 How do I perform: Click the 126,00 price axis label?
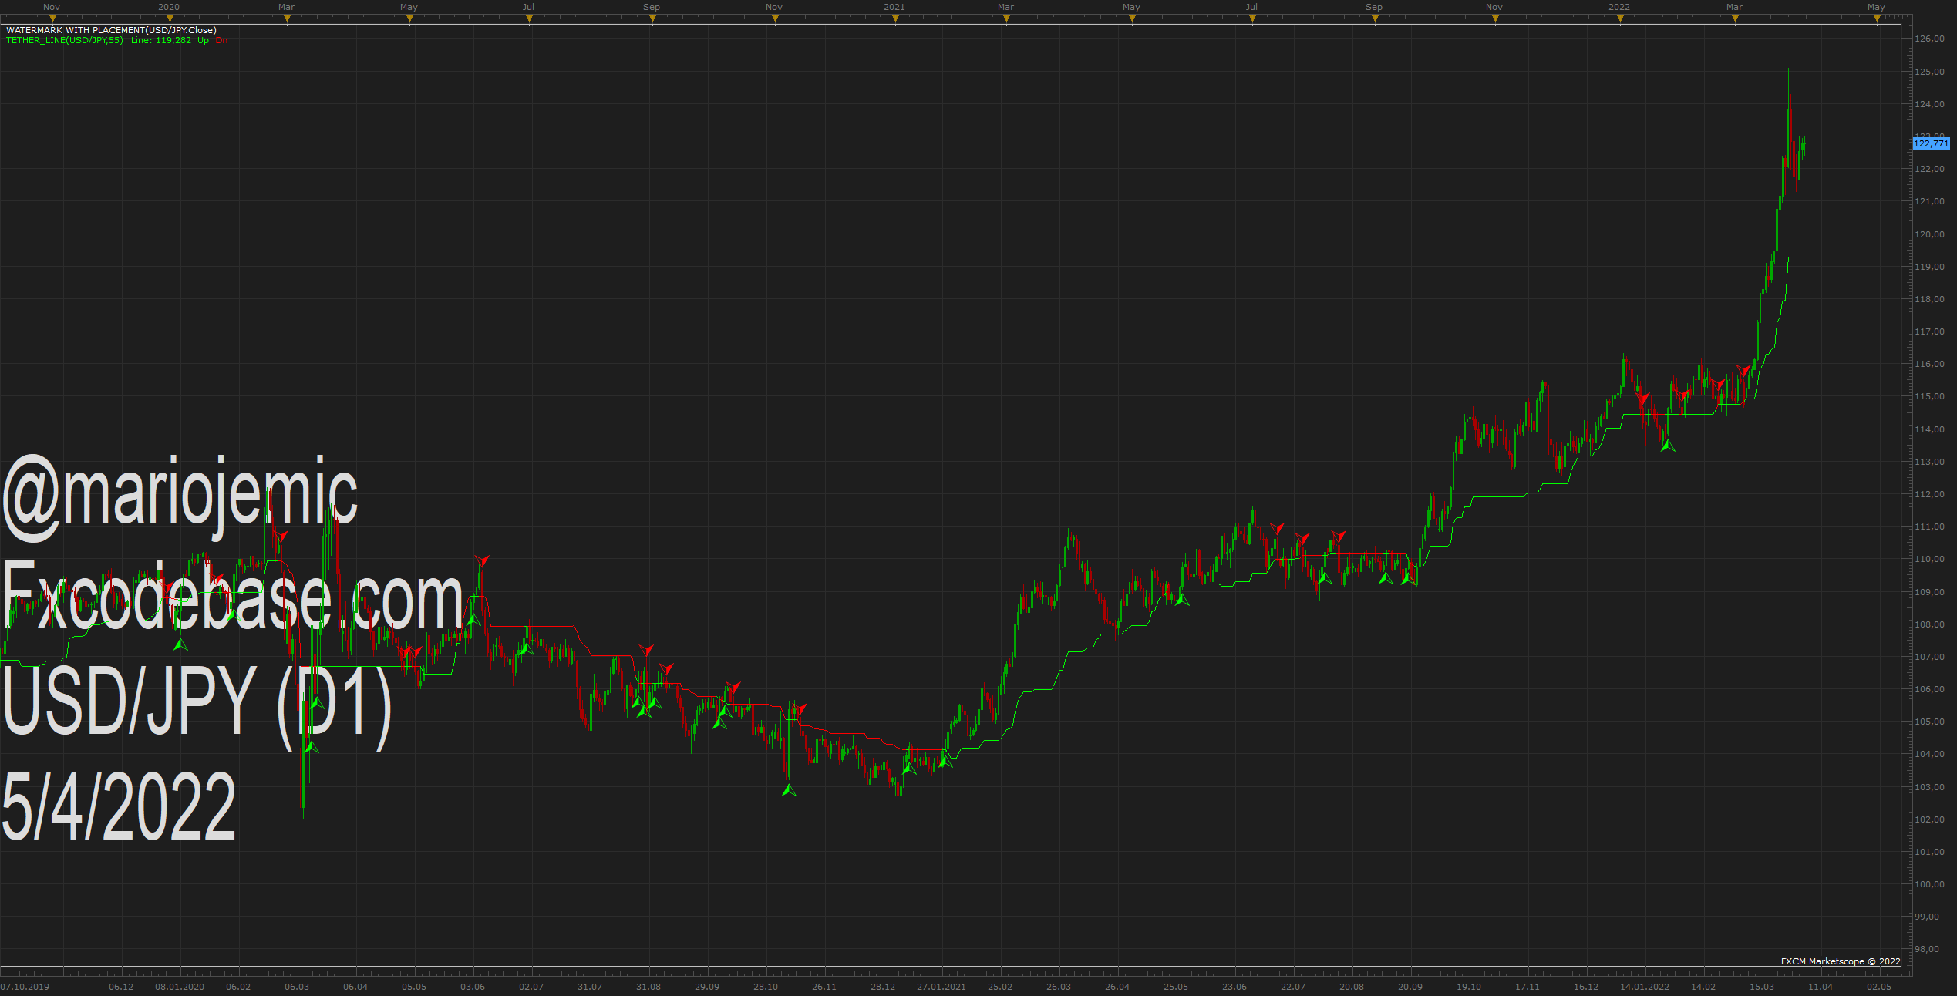[1930, 39]
